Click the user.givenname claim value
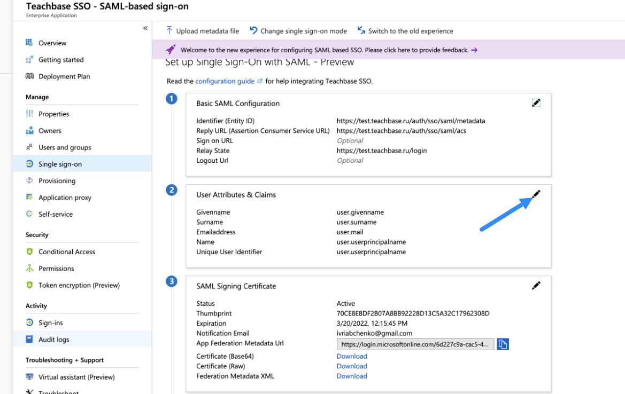Viewport: 625px width, 394px height. 360,212
